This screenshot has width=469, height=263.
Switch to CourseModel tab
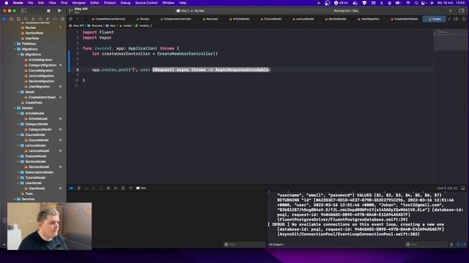coord(270,19)
